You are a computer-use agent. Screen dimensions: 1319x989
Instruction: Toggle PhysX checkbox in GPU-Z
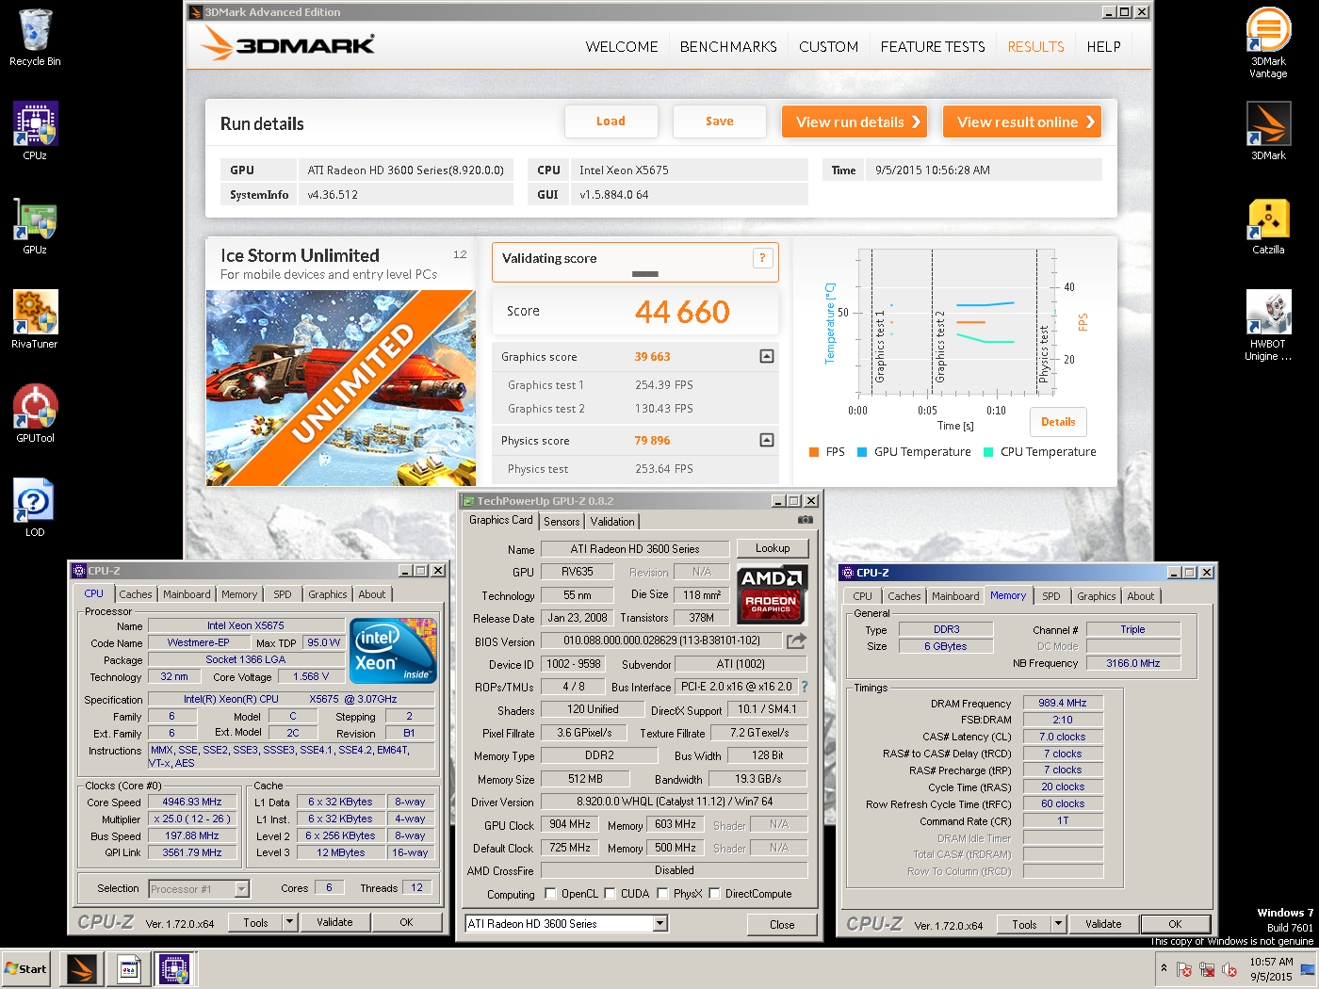click(662, 894)
